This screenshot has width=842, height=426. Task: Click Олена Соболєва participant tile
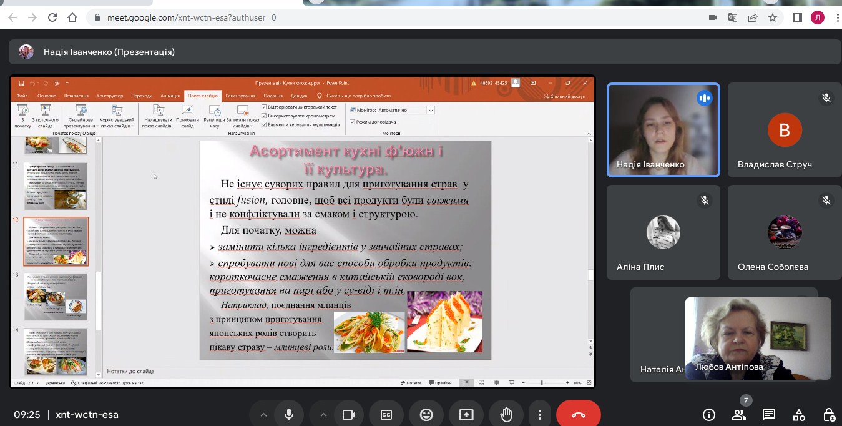[785, 232]
